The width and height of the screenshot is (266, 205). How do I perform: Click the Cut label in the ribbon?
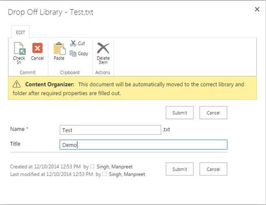(x=81, y=43)
